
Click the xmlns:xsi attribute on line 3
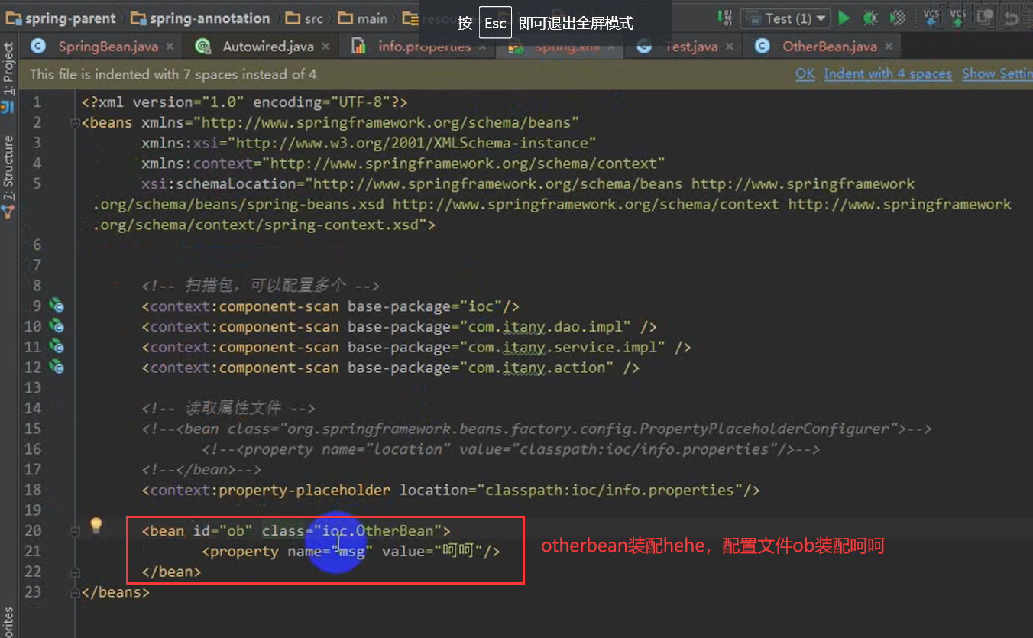(x=369, y=143)
